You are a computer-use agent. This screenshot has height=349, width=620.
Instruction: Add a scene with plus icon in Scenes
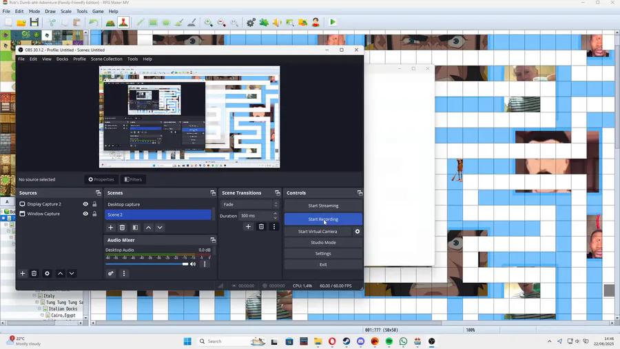[x=111, y=228]
